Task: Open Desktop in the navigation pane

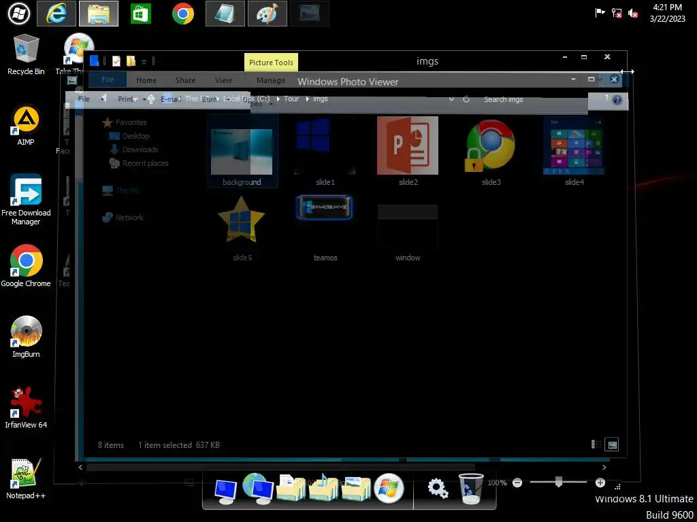Action: click(129, 136)
